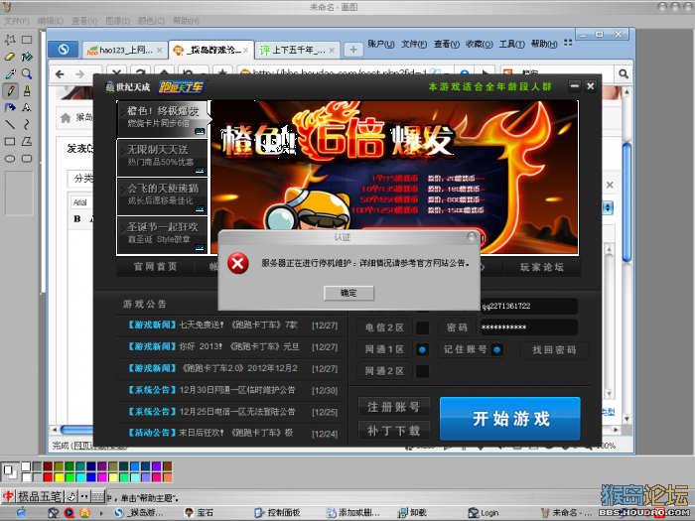The image size is (695, 521).
Task: Pick the Eraser tool
Action: [x=10, y=57]
